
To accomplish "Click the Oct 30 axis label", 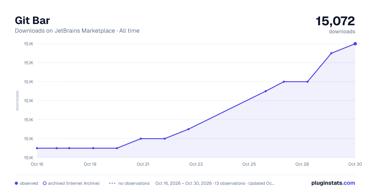I will click(355, 164).
